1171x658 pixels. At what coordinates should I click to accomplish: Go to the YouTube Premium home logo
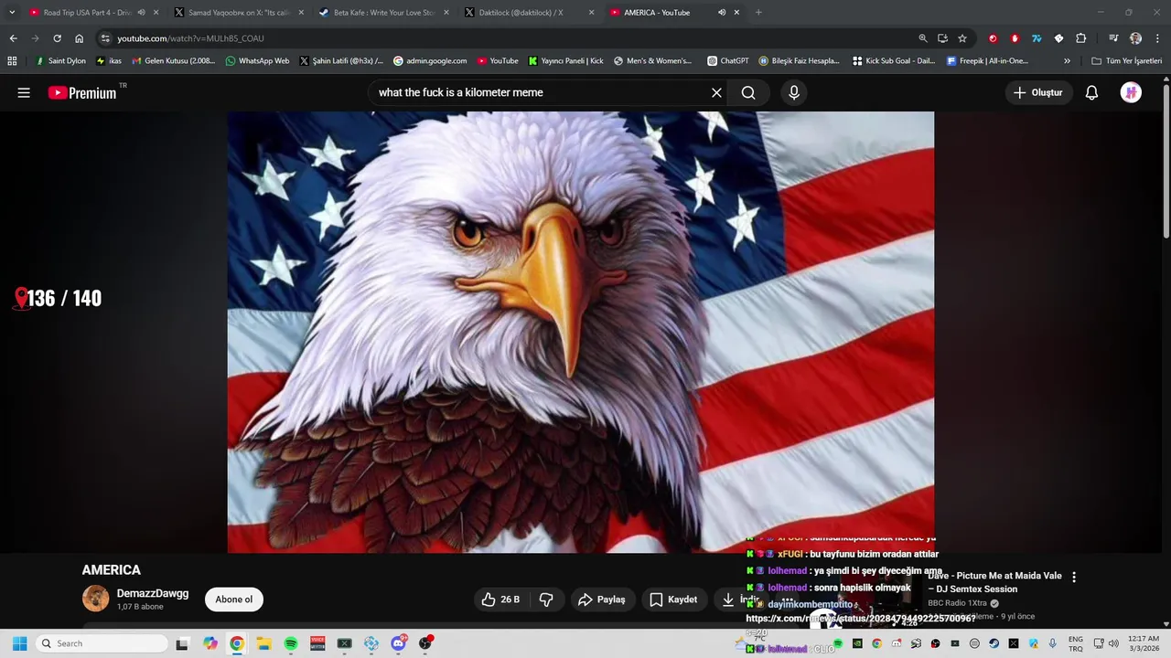tap(82, 92)
